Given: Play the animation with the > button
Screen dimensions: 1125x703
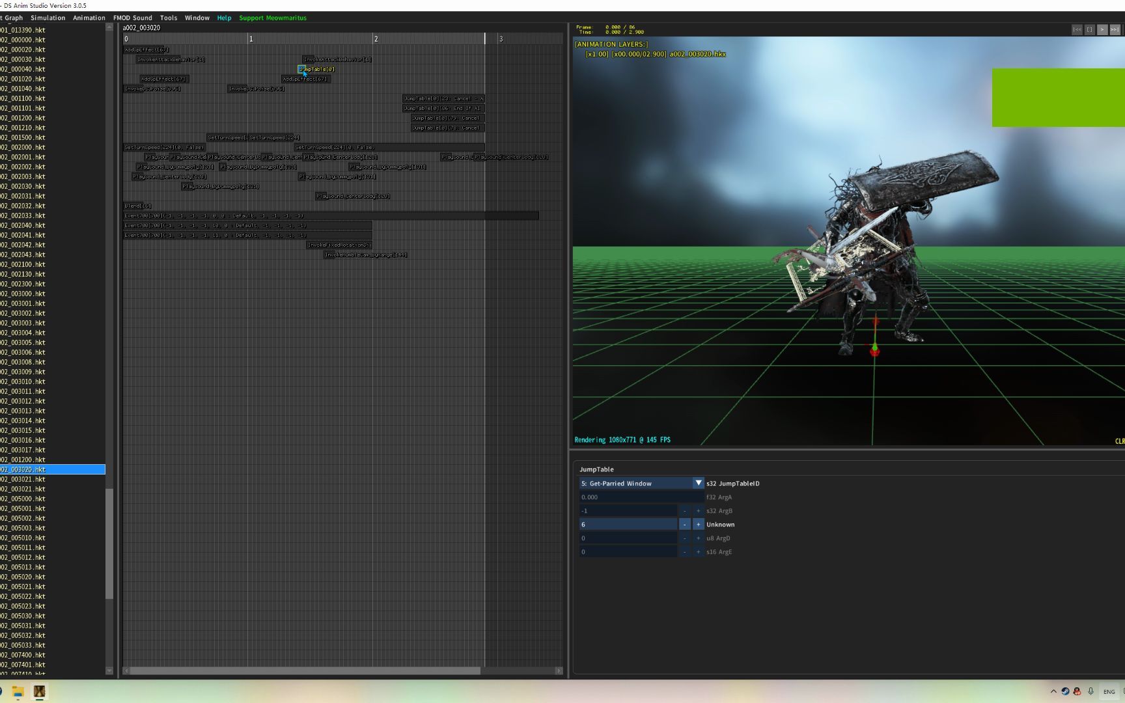Looking at the screenshot, I should tap(1102, 29).
